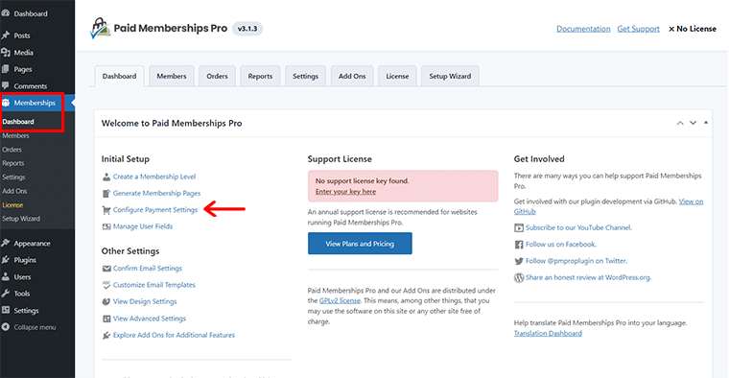
Task: Click the No License status text
Action: point(693,29)
